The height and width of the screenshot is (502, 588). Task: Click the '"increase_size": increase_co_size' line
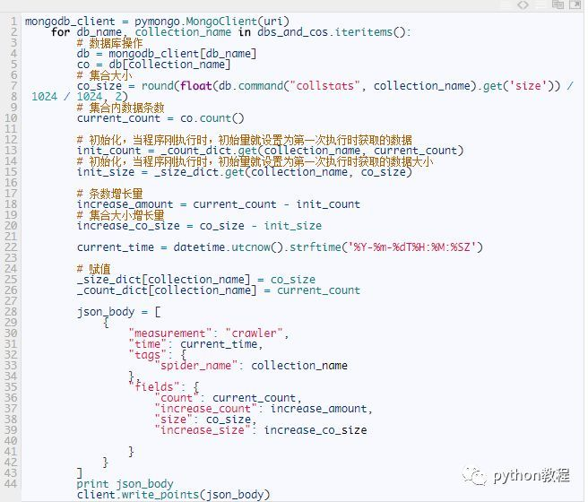[261, 430]
